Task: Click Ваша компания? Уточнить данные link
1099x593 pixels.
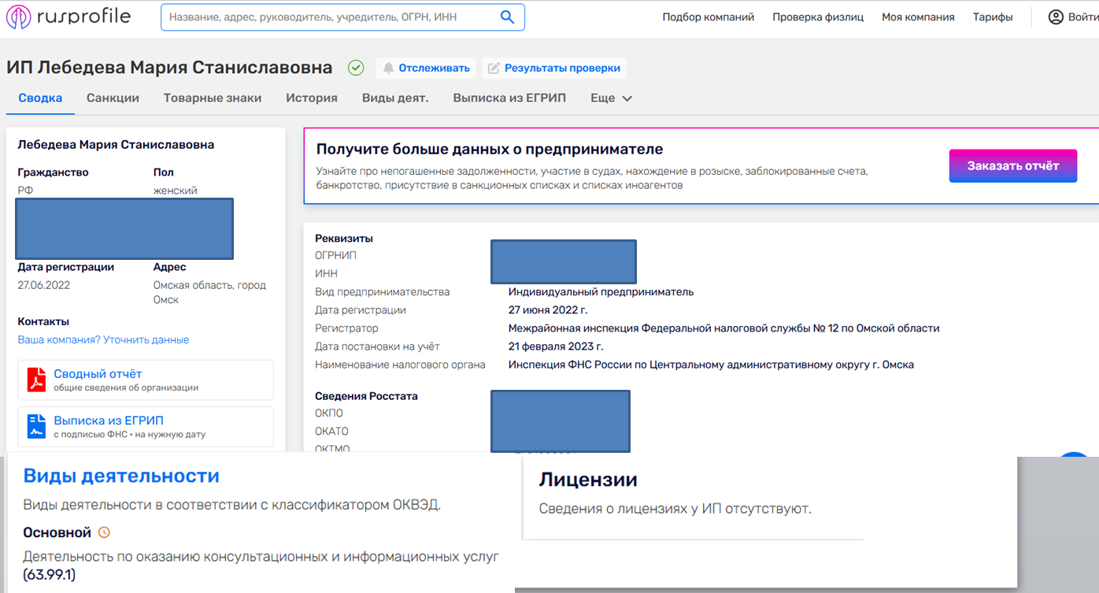Action: pyautogui.click(x=103, y=340)
